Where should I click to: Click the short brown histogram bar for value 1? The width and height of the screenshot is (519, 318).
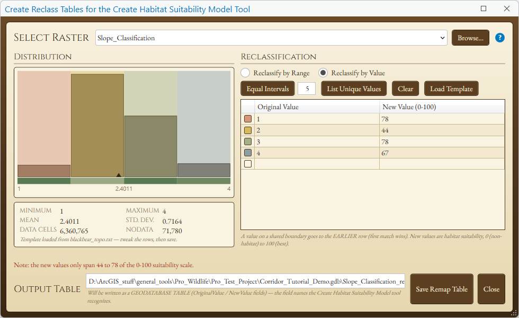point(44,171)
